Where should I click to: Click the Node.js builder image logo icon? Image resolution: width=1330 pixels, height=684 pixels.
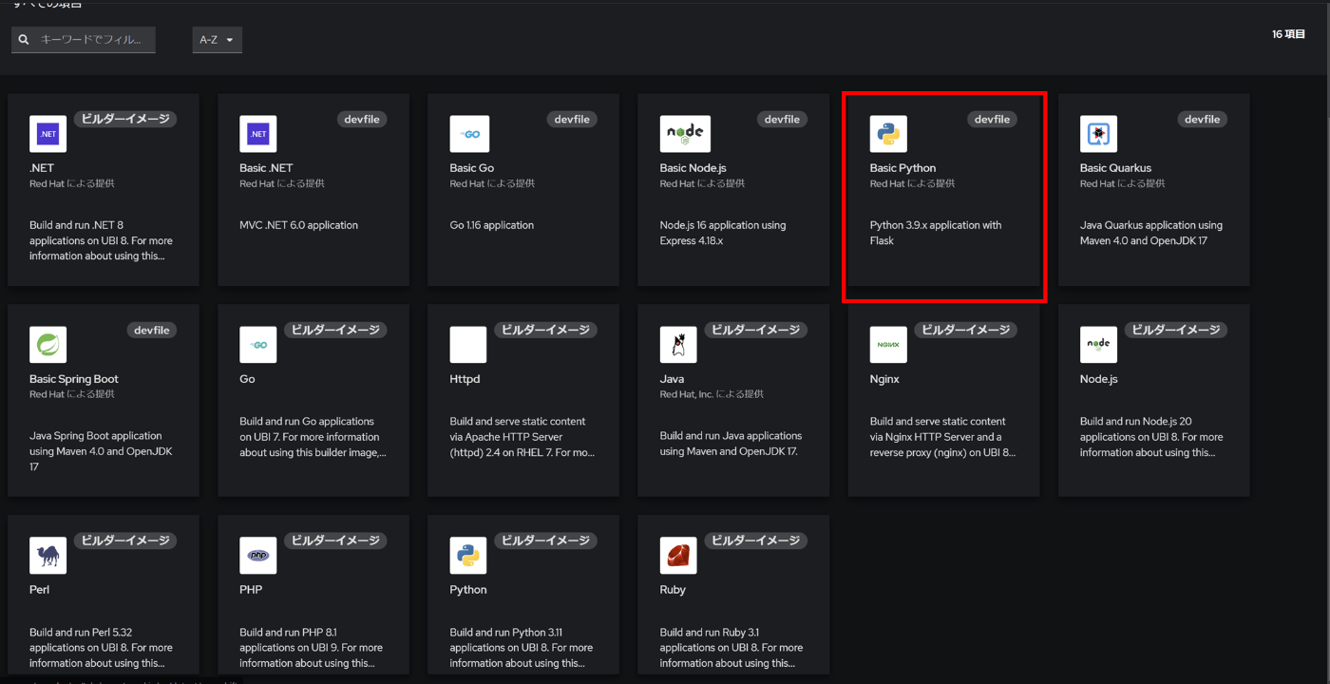tap(1098, 345)
